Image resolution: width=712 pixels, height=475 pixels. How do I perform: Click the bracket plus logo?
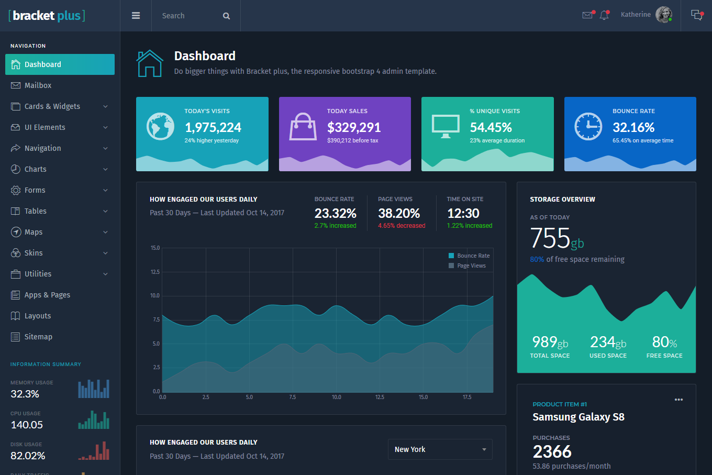pos(47,16)
